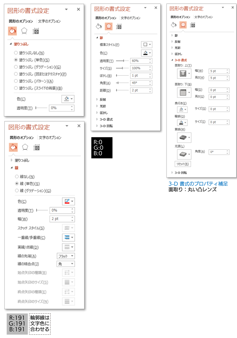The height and width of the screenshot is (338, 237).
Task: Select 塗りつぶし (図またはテクスチャ) radio button
Action: [x=16, y=74]
